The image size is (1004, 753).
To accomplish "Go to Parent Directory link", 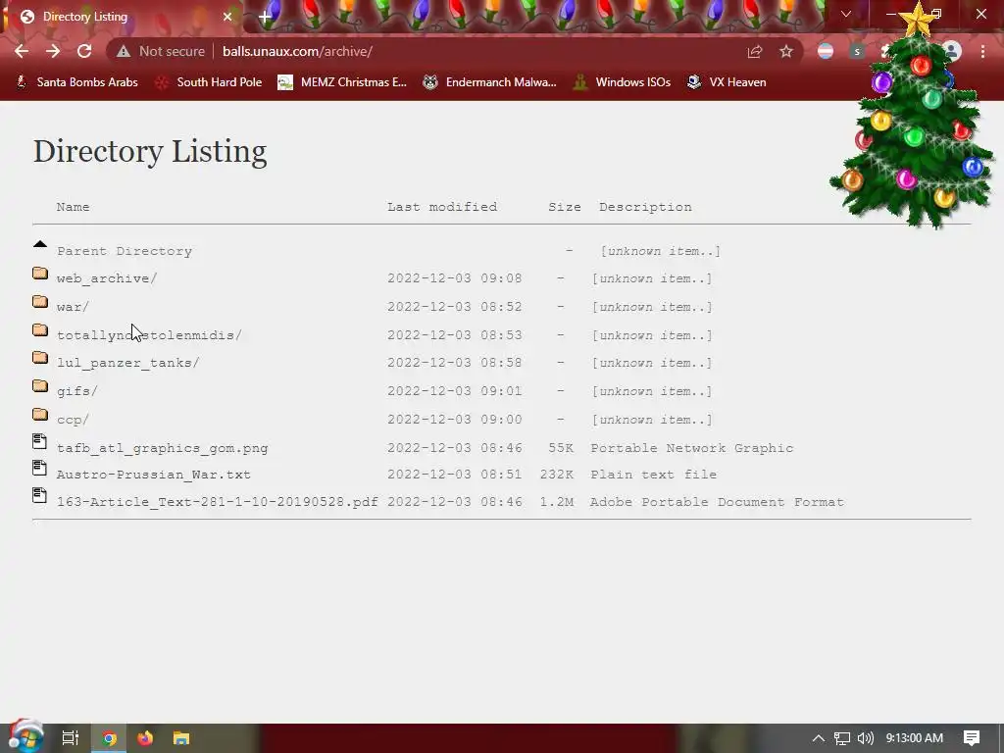I will (x=125, y=251).
